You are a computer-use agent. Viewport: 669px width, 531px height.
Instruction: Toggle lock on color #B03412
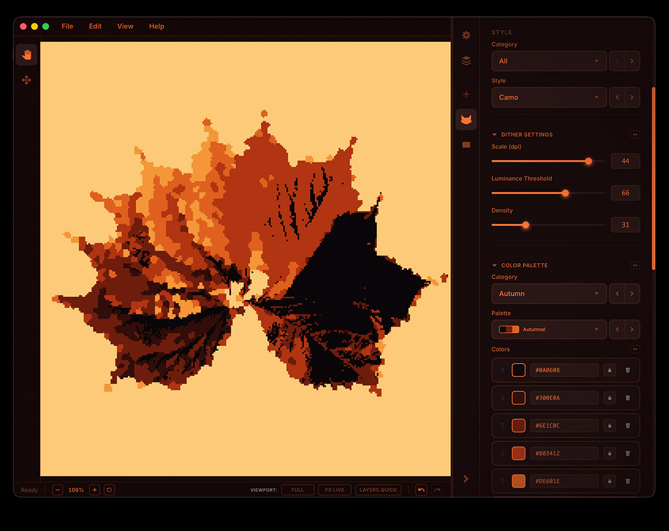(610, 453)
